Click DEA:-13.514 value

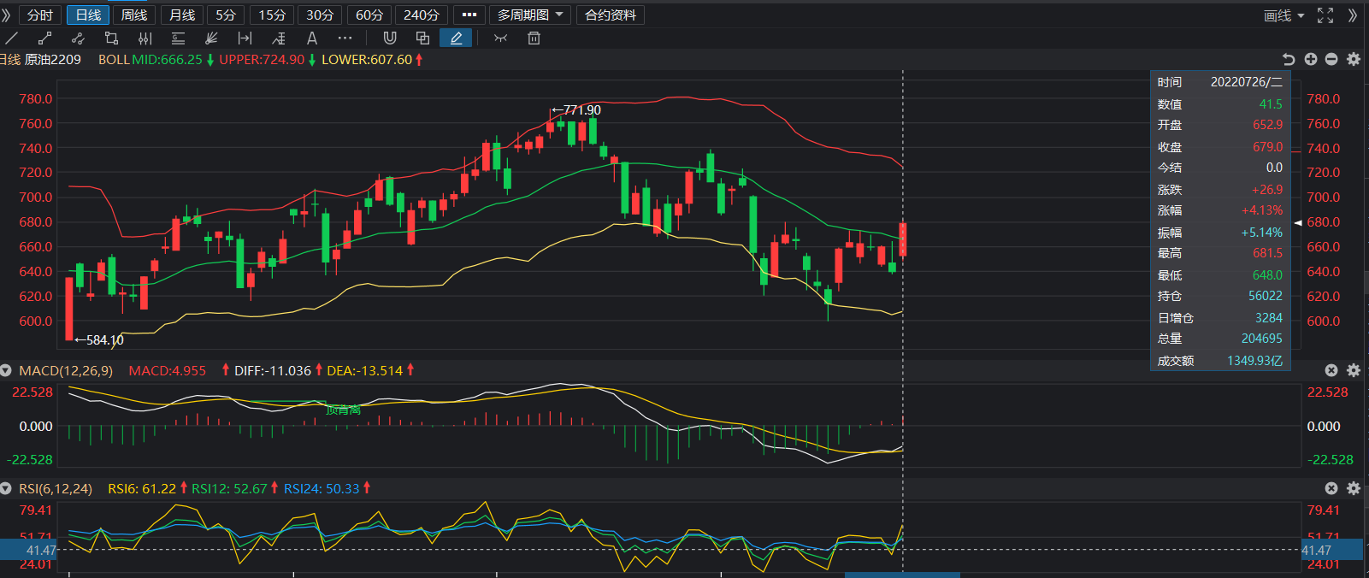click(x=364, y=370)
